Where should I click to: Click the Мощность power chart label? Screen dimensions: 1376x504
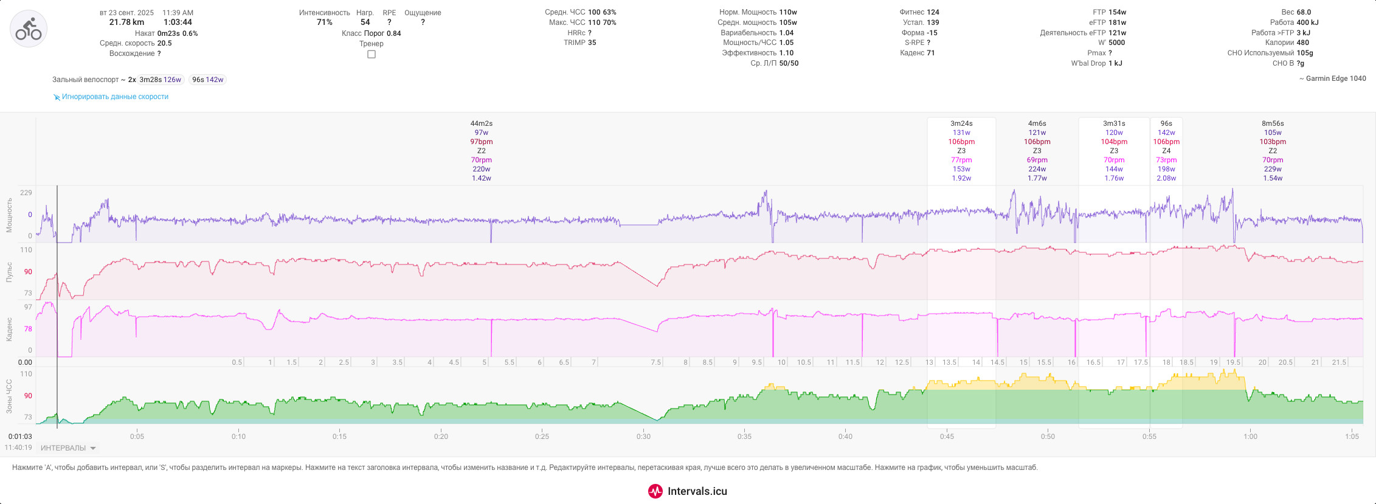coord(9,215)
